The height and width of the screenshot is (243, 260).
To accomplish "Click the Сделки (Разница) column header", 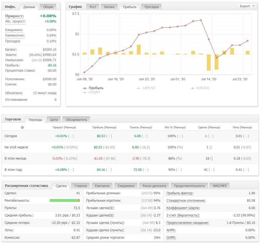I will 209,127.
